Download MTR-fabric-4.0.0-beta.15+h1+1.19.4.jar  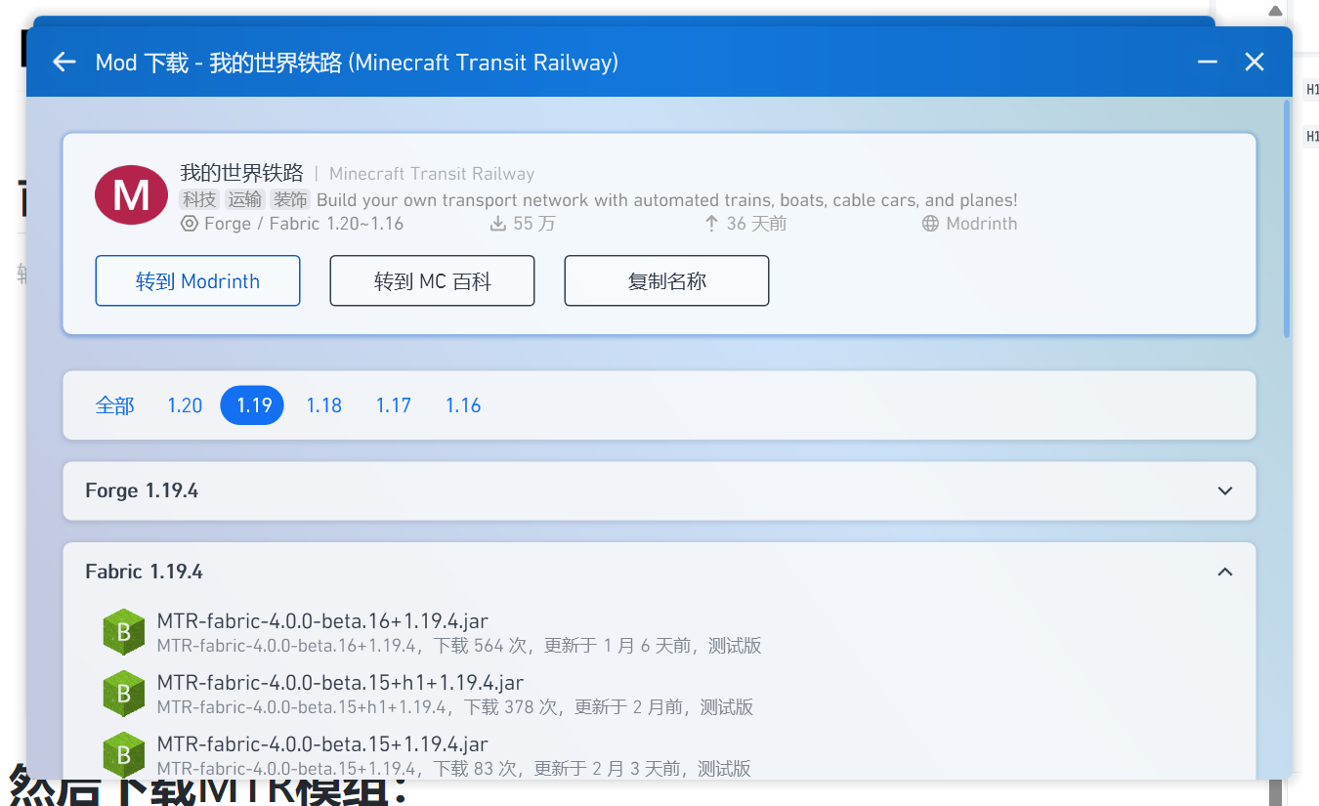coord(659,694)
